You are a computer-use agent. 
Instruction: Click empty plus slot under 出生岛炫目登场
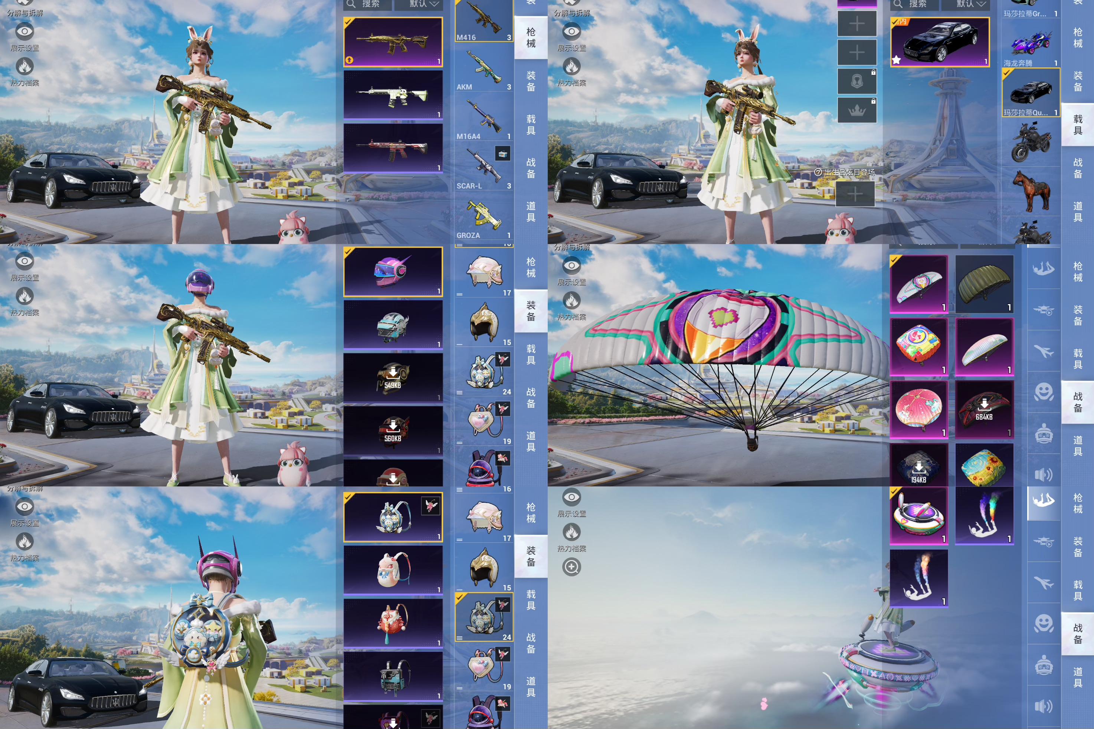coord(855,194)
